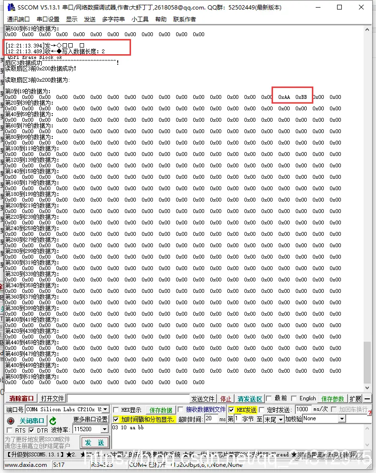Click the 清发送区 button
Screen dimensions: 376x473
[250, 399]
